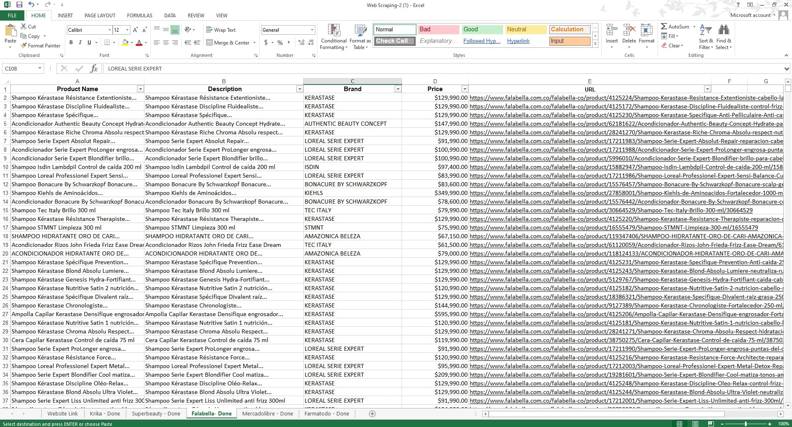792x427 pixels.
Task: Click the Accounting dollar format icon
Action: point(266,42)
